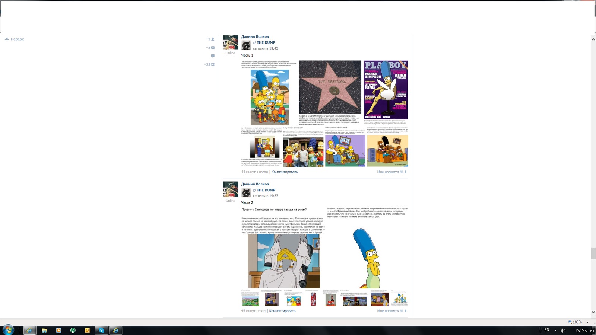Open the 'сегодня в 19:45' timestamp link
596x335 pixels.
(x=266, y=48)
